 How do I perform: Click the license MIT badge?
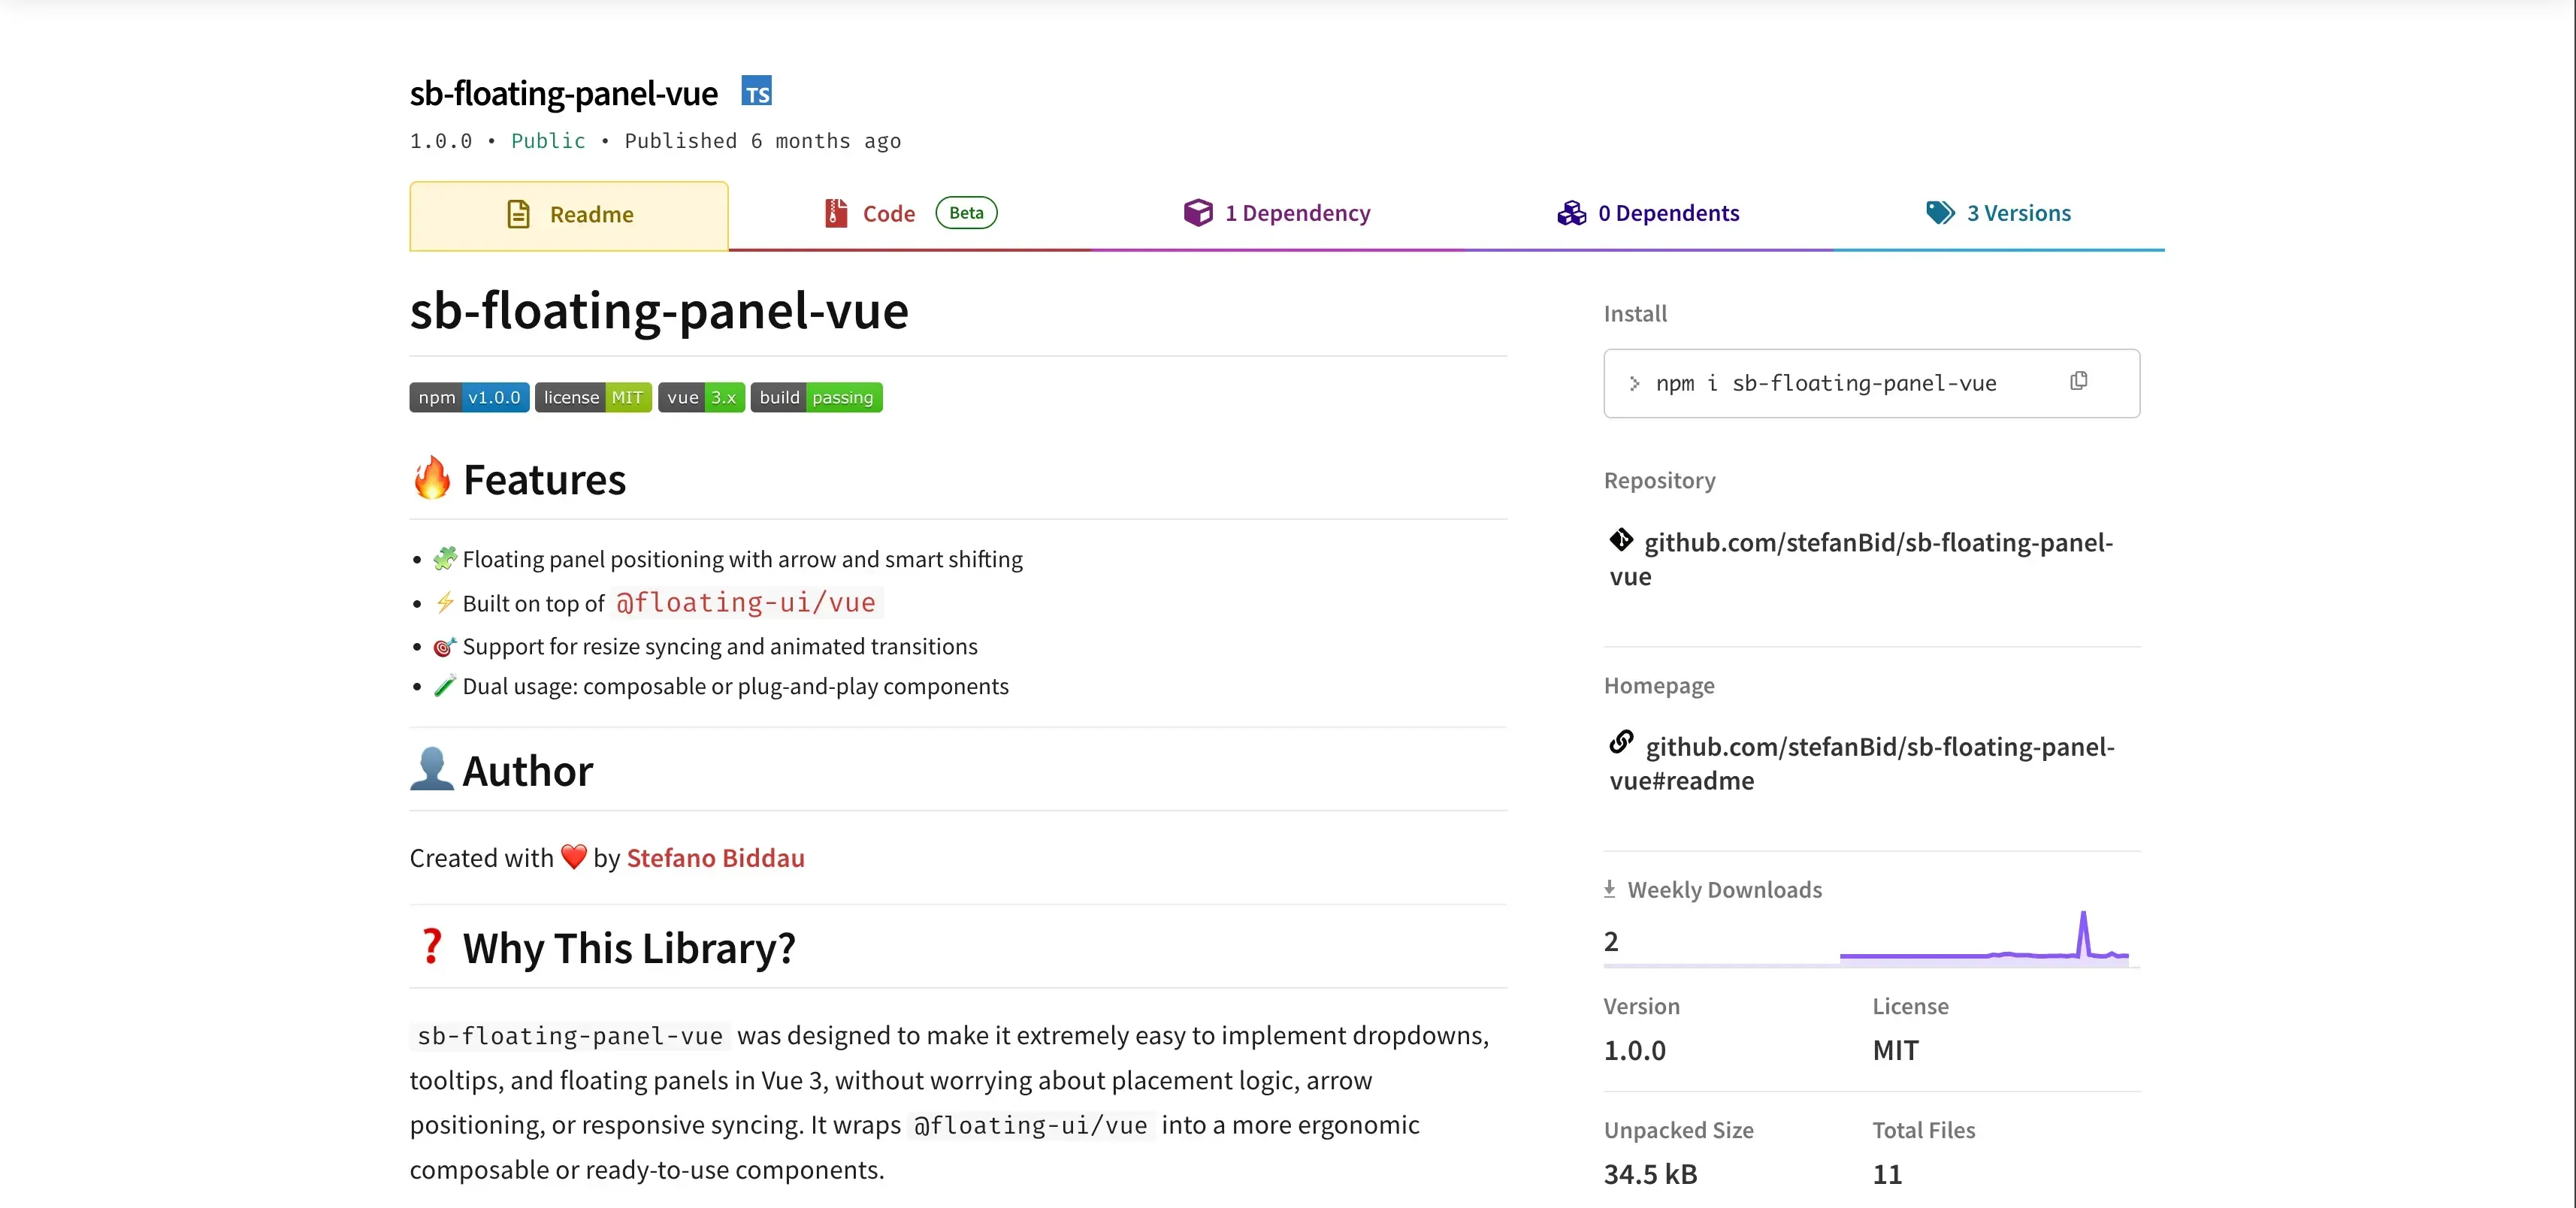(593, 397)
